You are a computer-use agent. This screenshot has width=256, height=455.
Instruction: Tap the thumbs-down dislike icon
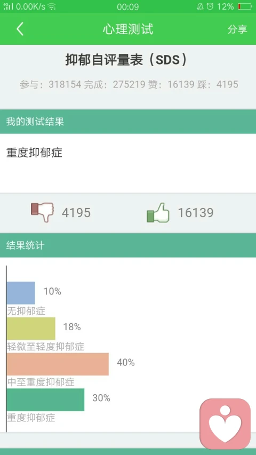coord(42,212)
